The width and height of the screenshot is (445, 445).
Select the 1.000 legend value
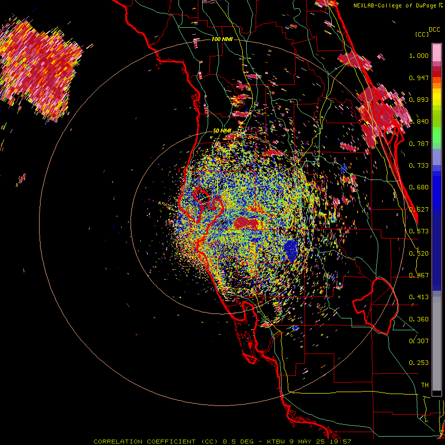419,55
